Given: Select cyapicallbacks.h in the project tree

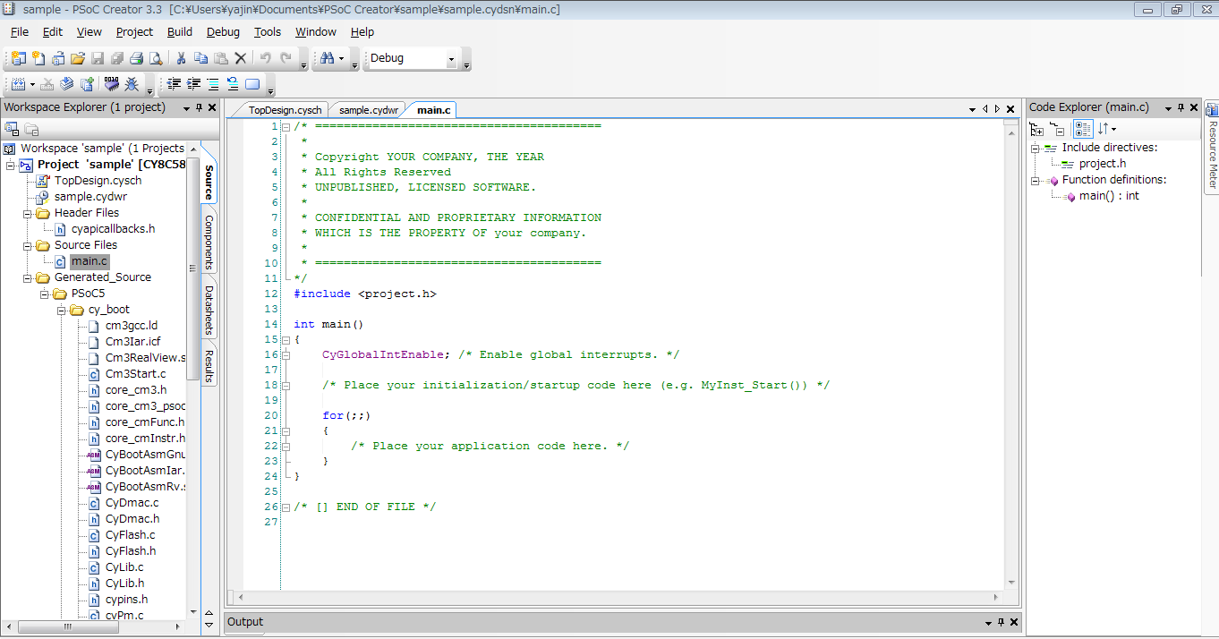Looking at the screenshot, I should (113, 229).
